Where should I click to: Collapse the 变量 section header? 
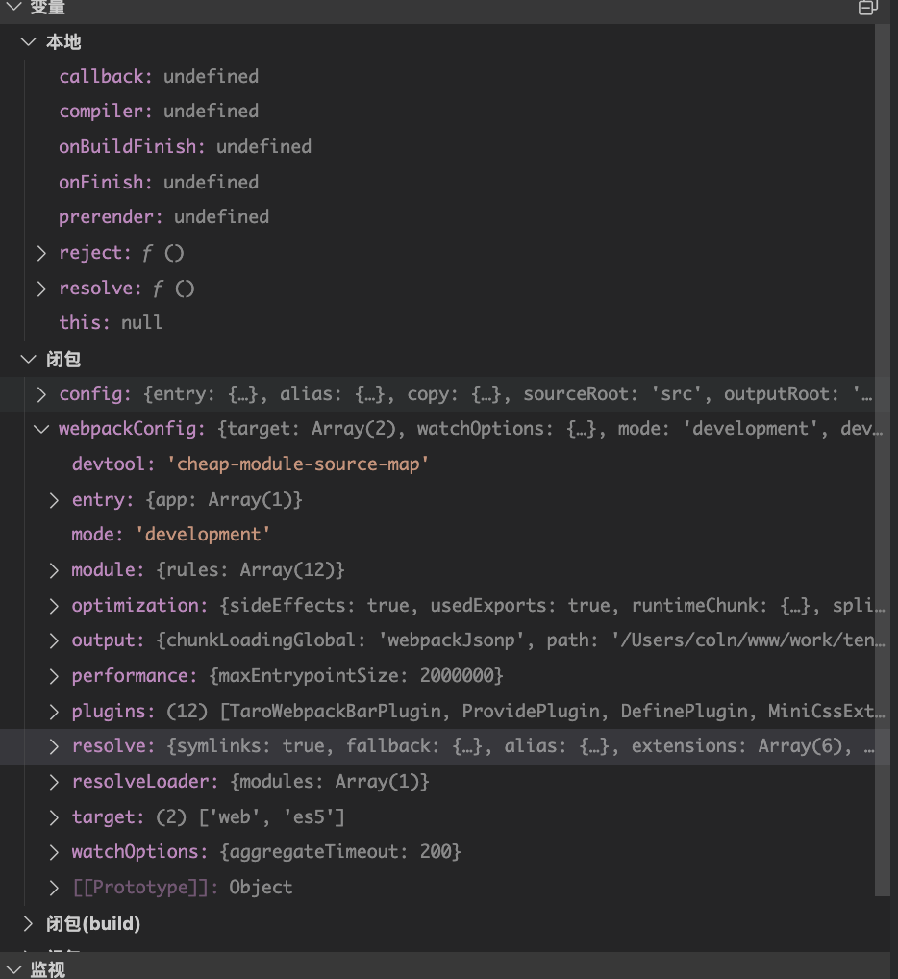point(13,6)
